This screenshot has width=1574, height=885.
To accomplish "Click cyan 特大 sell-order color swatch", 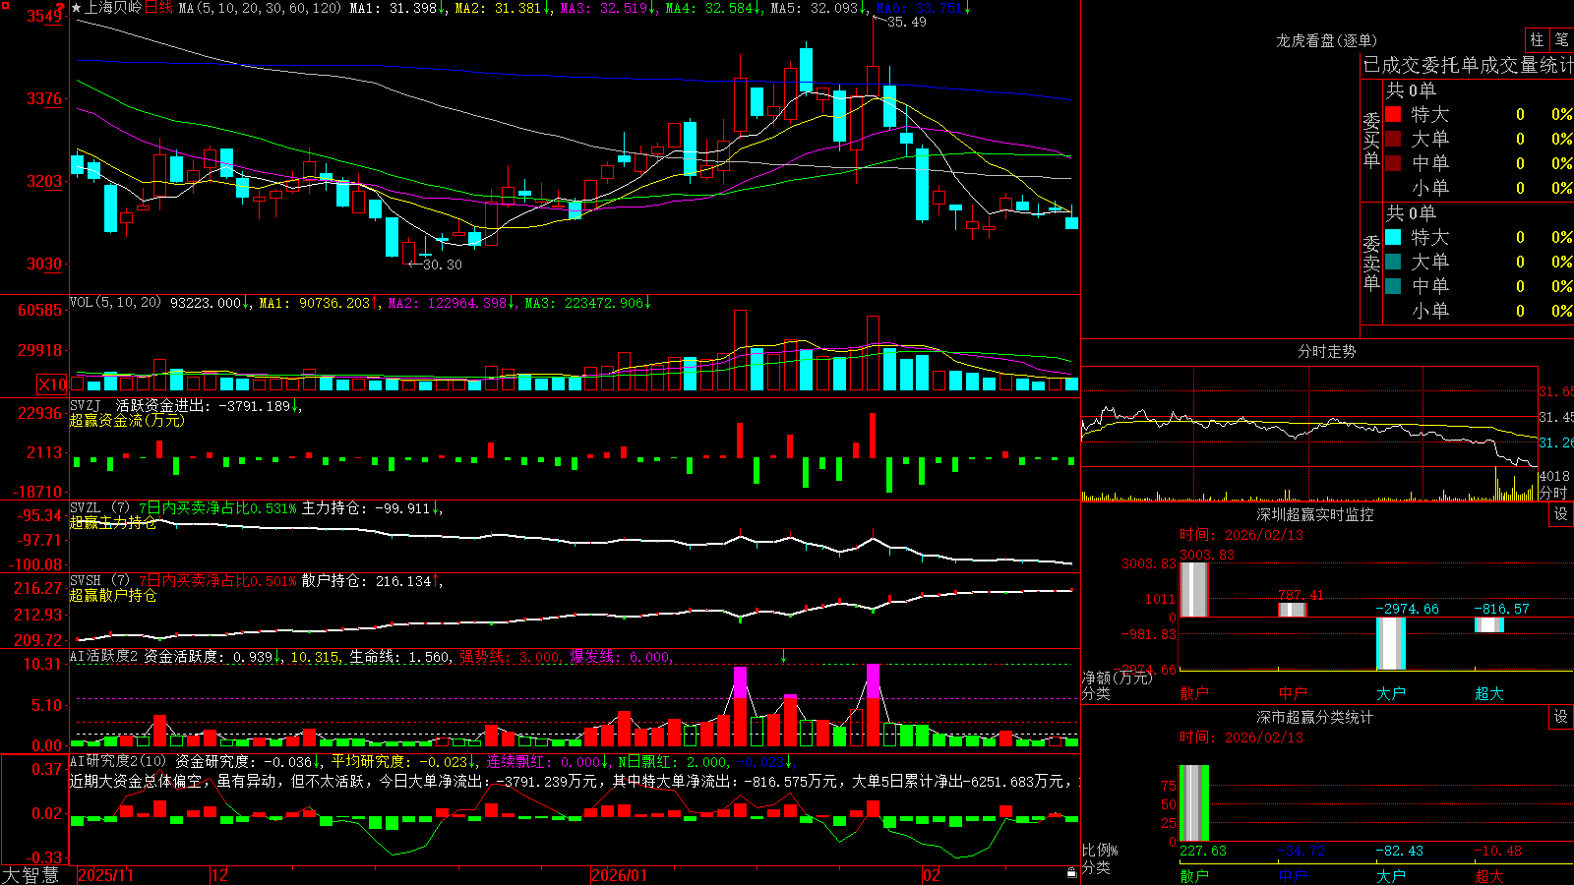I will (x=1393, y=237).
